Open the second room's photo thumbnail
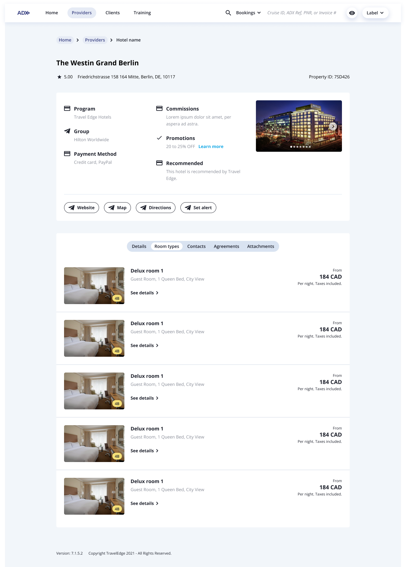The image size is (406, 567). 94,338
